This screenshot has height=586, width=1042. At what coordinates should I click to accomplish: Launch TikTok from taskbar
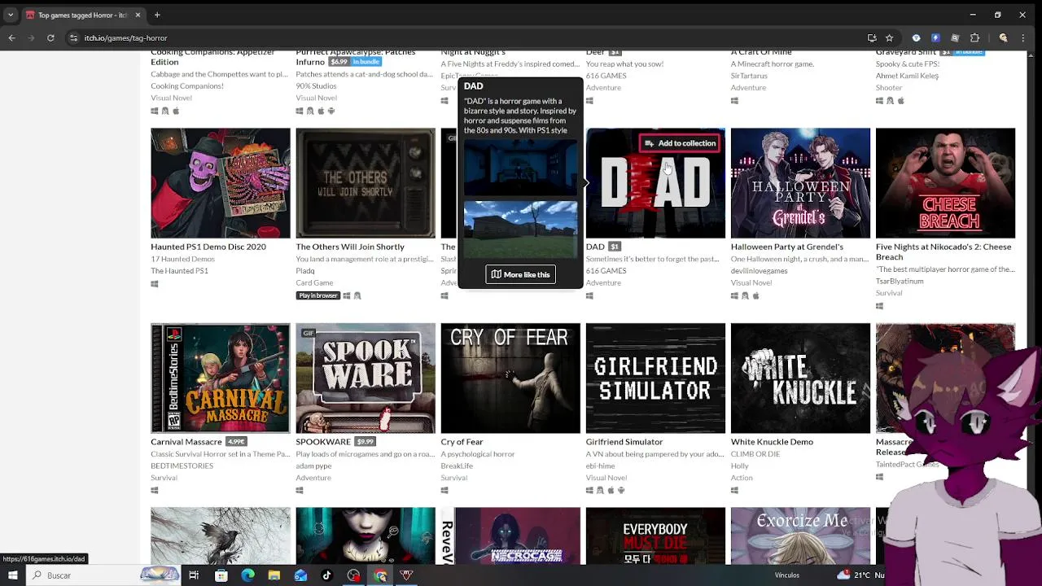pyautogui.click(x=327, y=575)
